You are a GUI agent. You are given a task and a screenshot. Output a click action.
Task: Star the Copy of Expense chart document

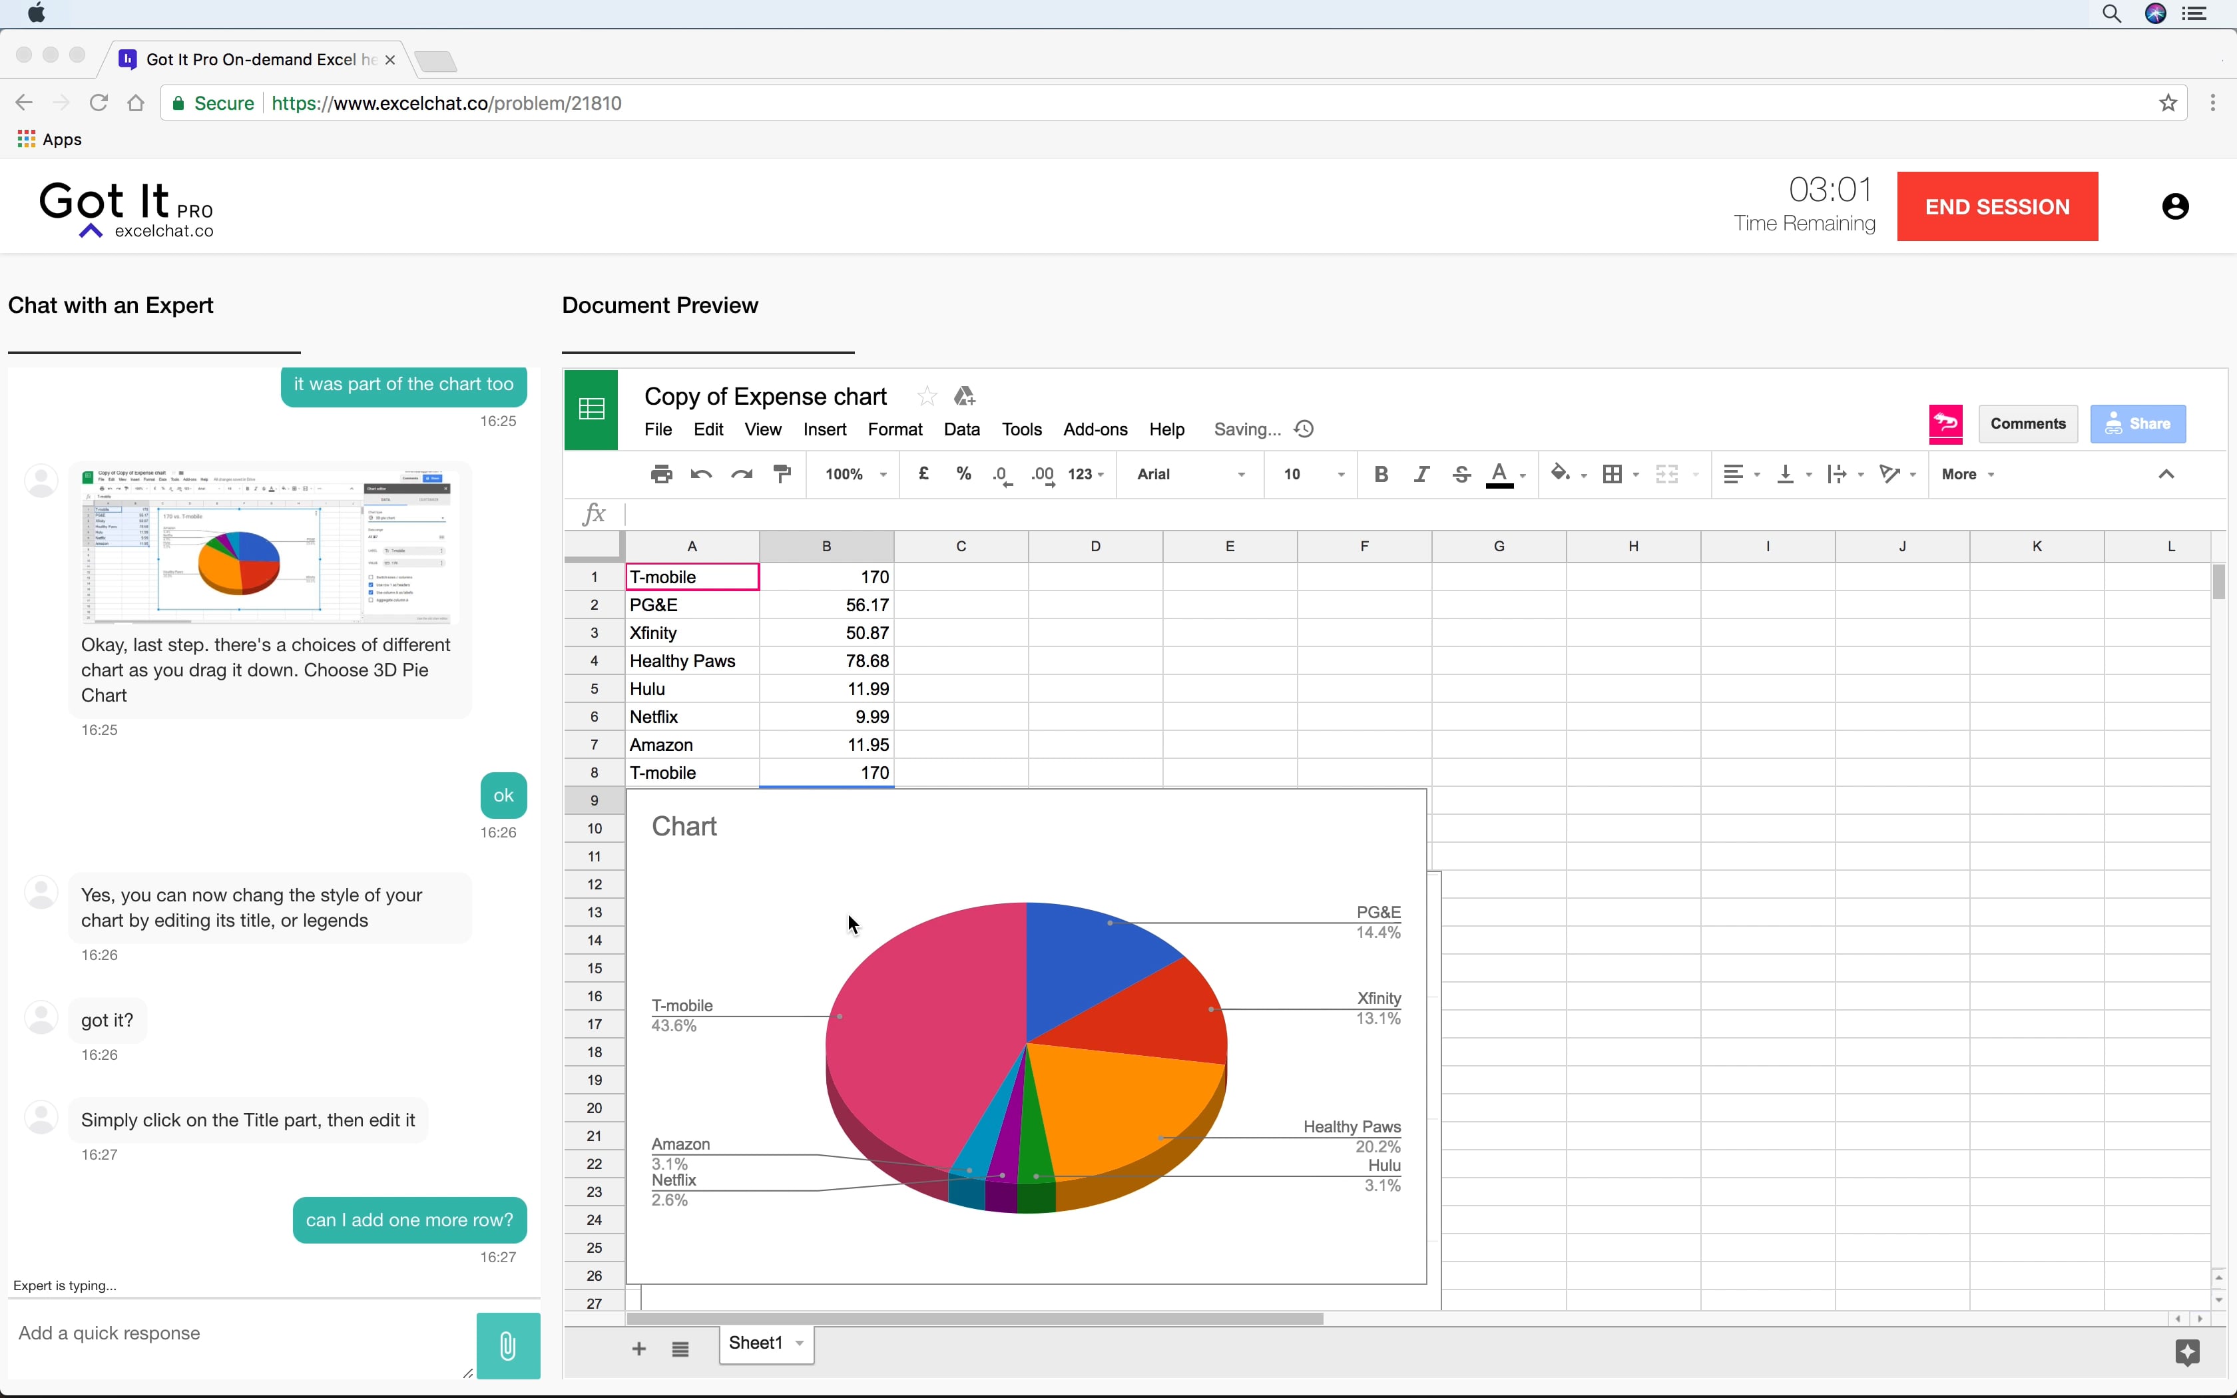926,397
